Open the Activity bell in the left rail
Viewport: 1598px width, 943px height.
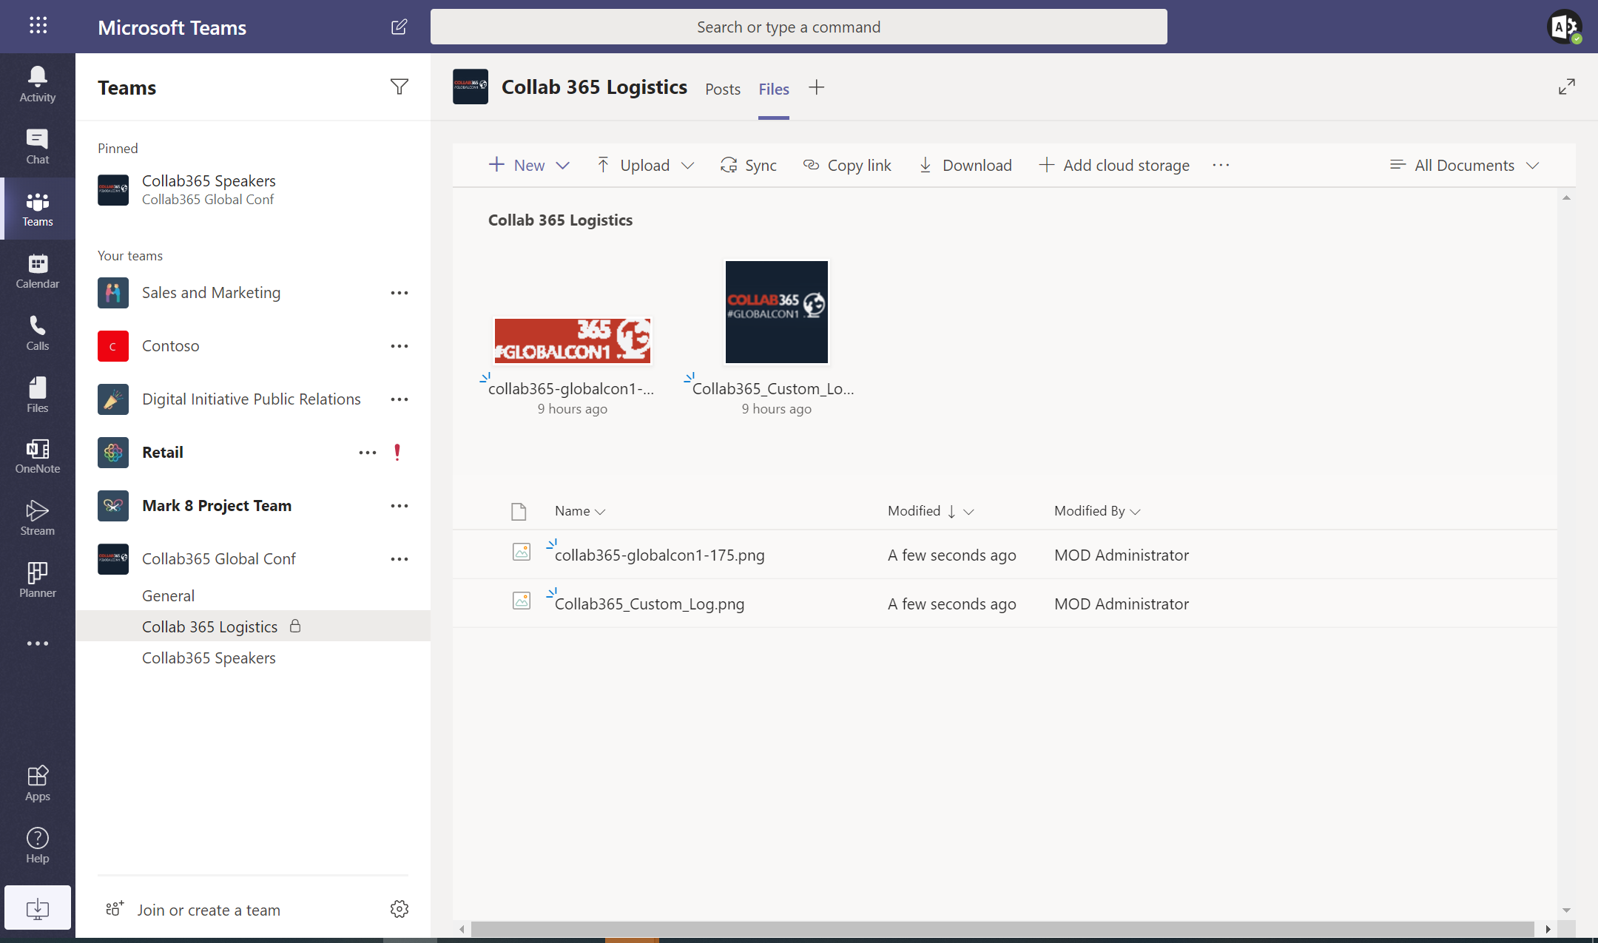click(38, 84)
